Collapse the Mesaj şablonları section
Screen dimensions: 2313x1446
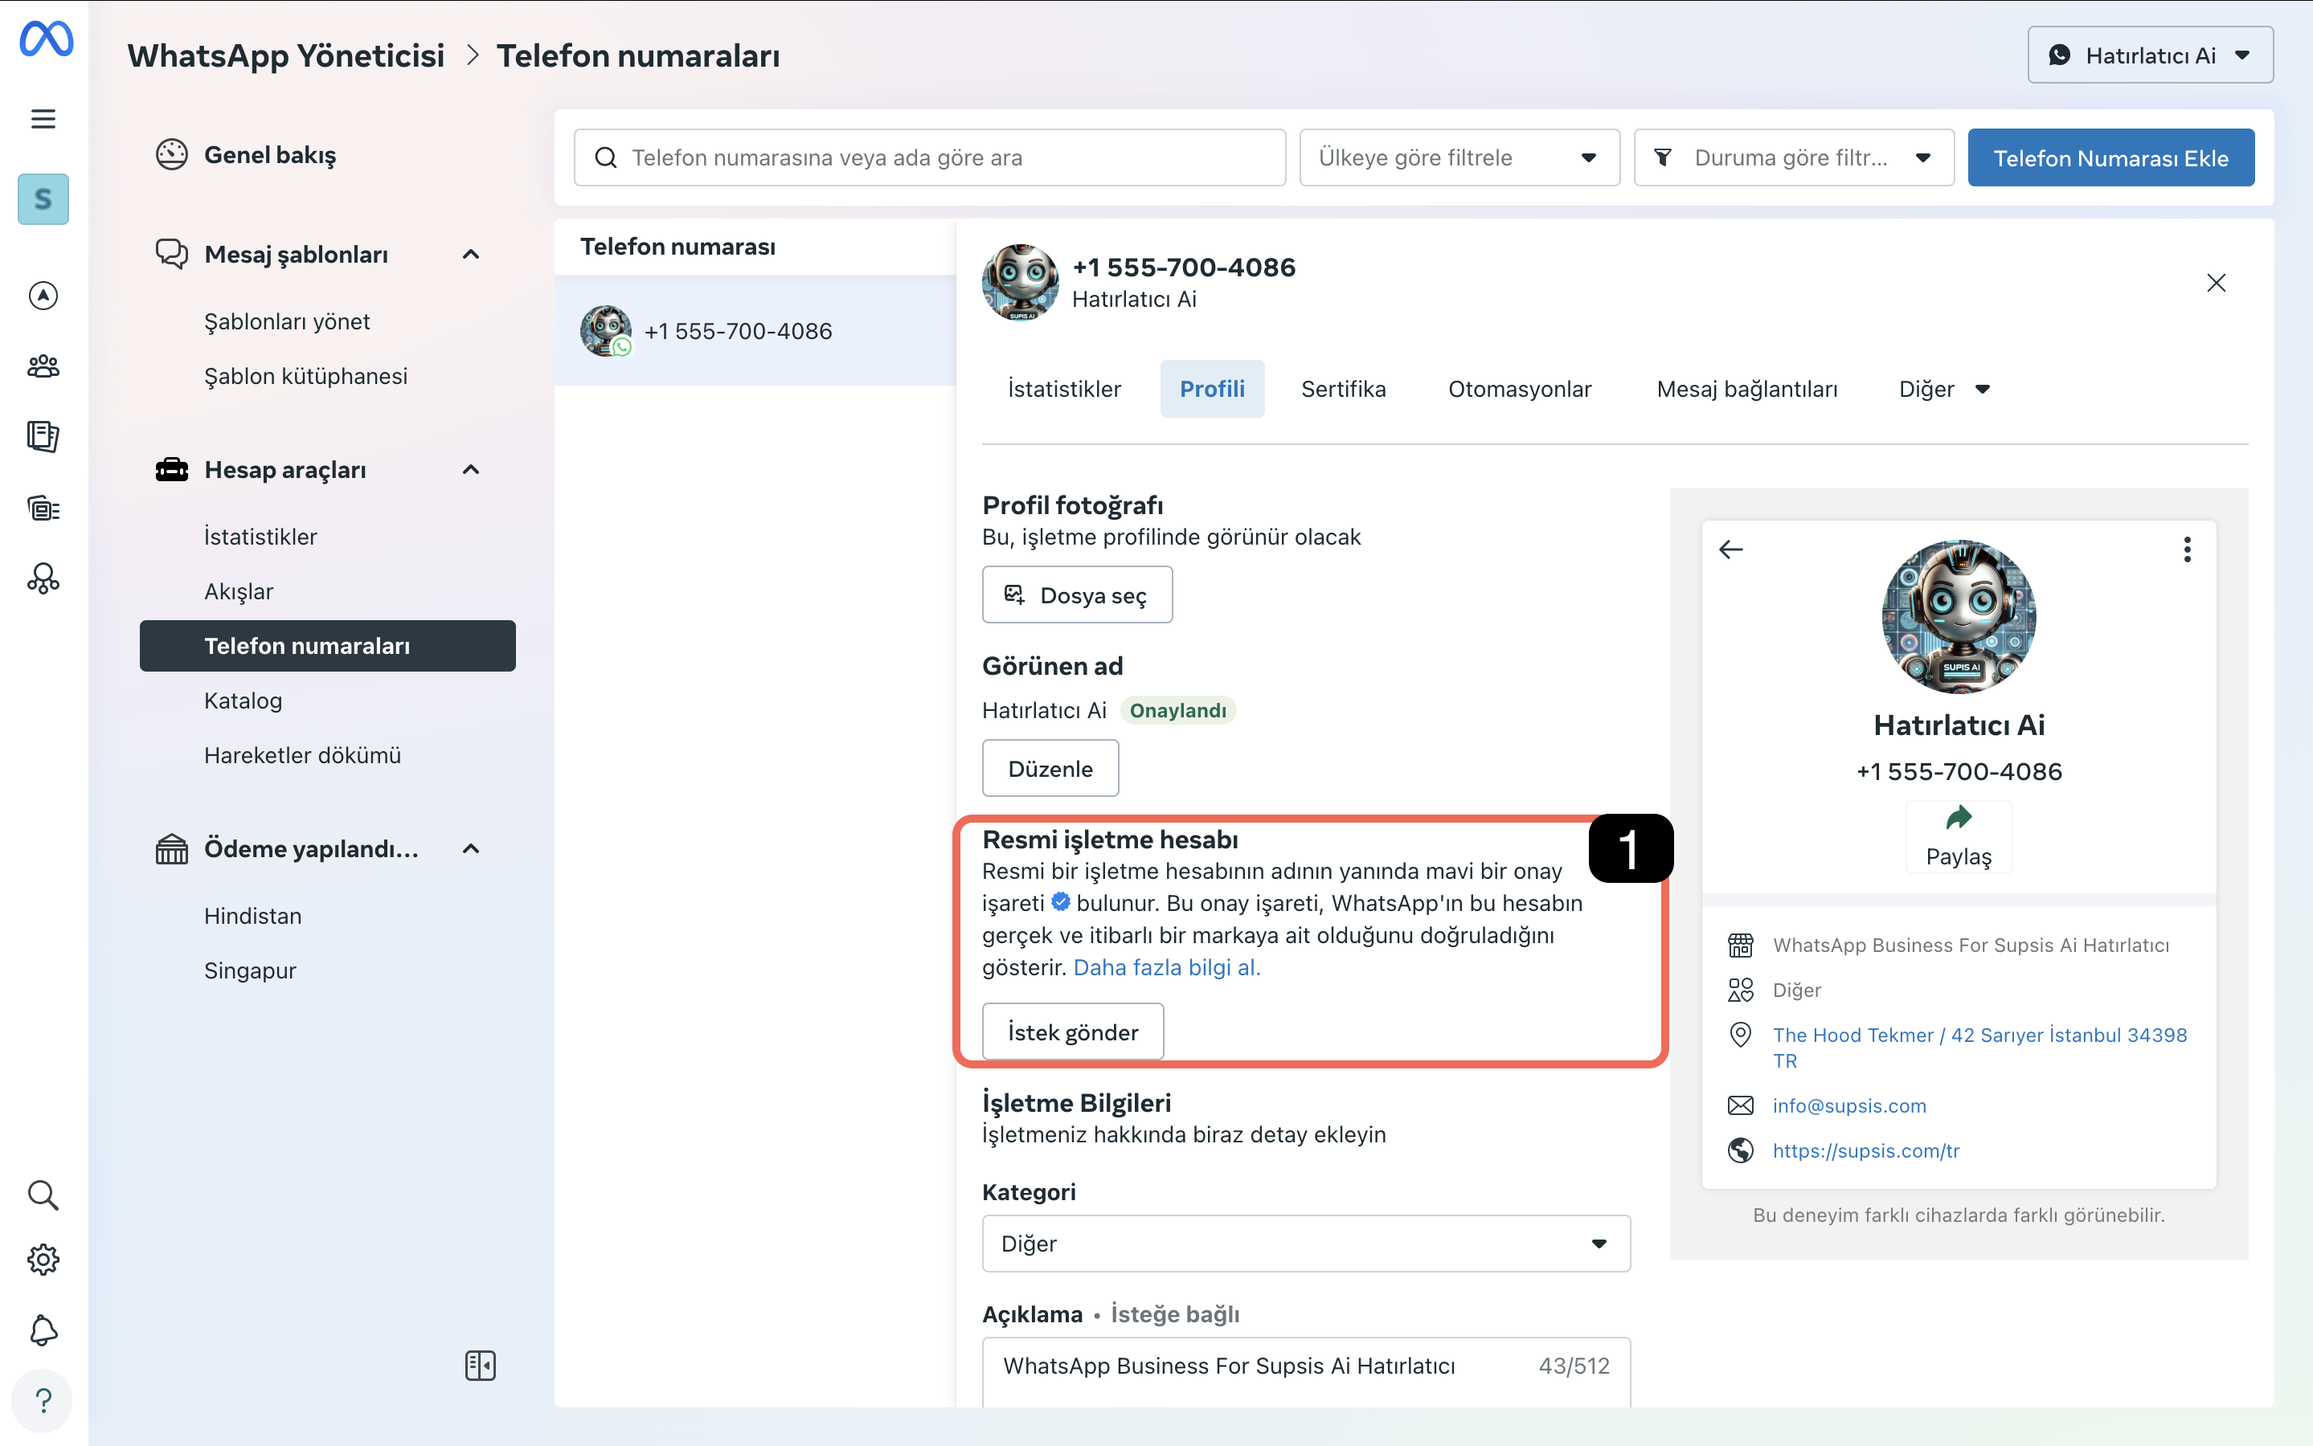click(x=471, y=255)
